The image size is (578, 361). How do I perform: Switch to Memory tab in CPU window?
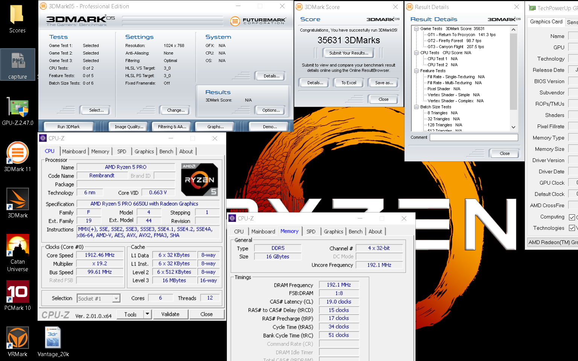pos(100,151)
